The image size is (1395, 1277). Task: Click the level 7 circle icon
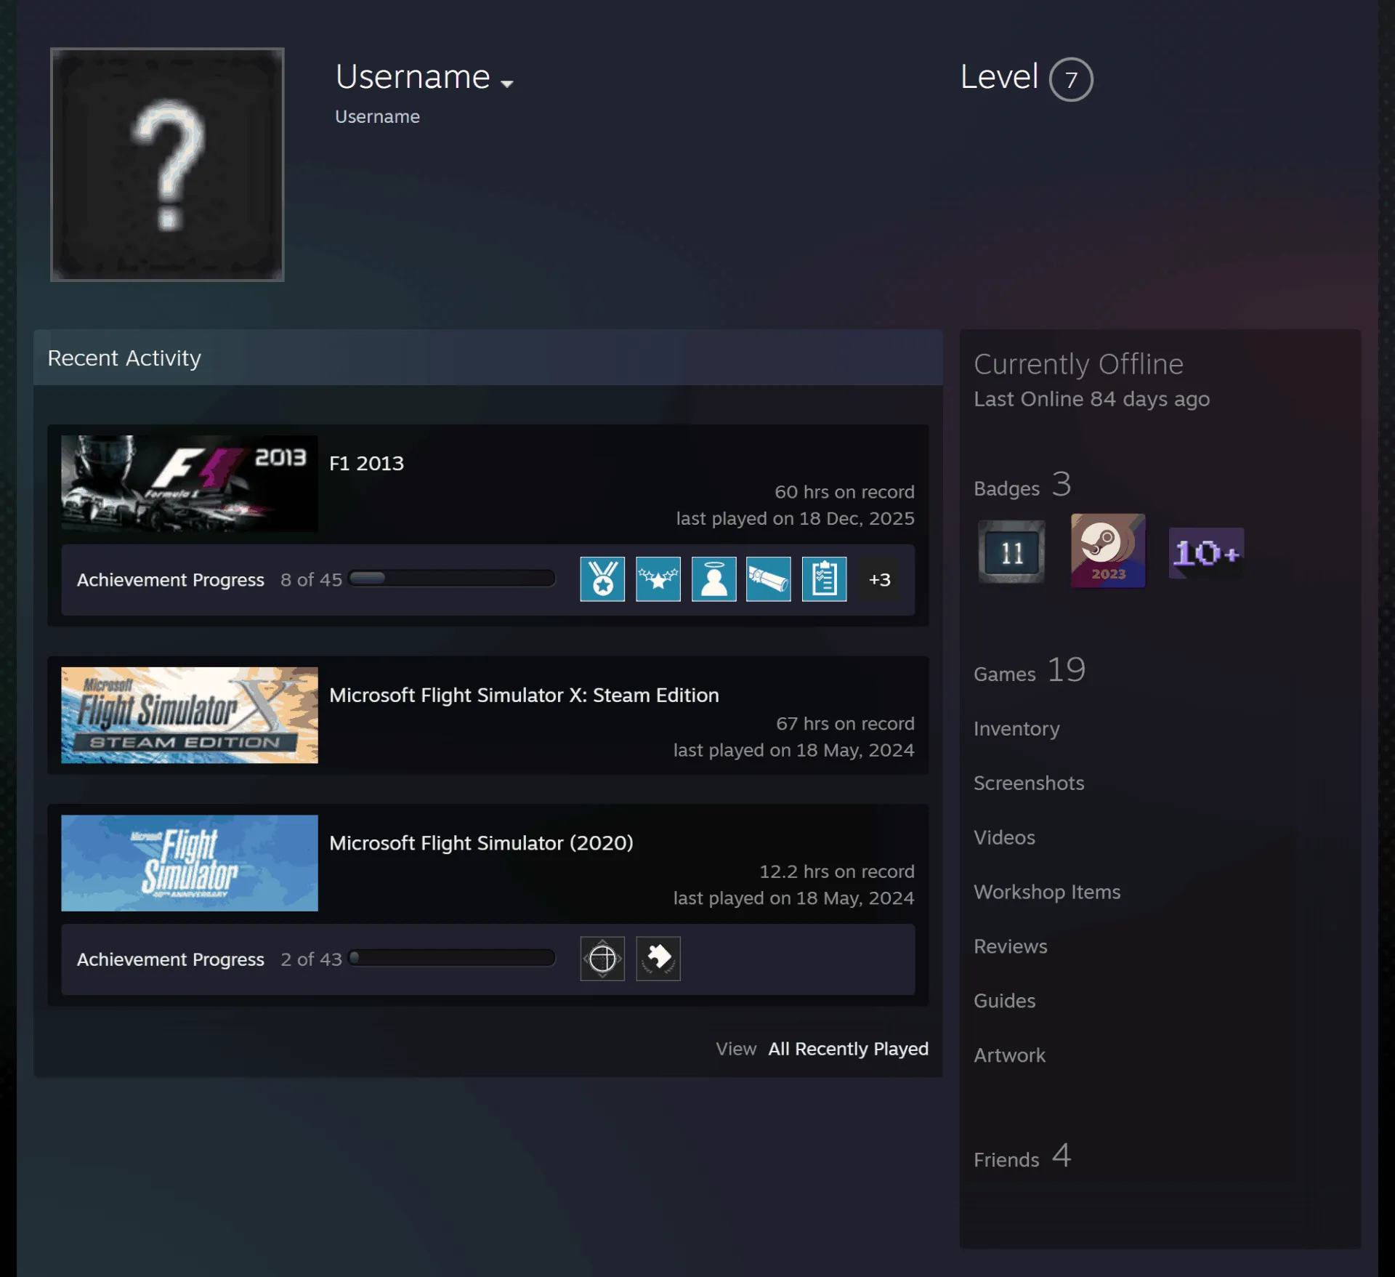(1071, 79)
